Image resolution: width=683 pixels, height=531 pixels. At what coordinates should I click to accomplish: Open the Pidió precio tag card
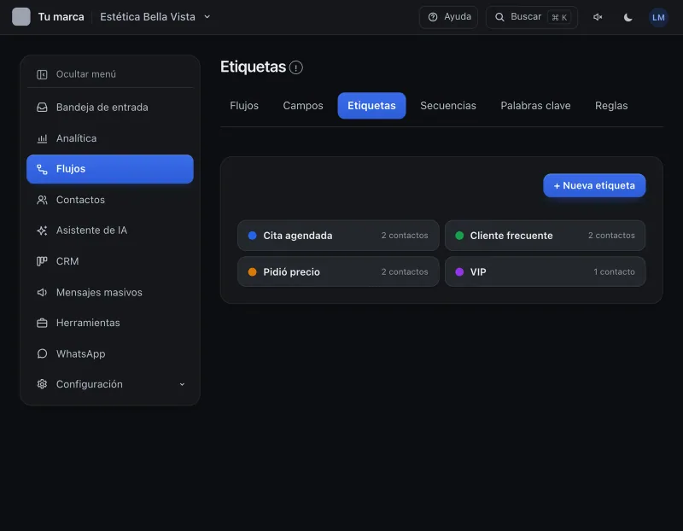[338, 271]
